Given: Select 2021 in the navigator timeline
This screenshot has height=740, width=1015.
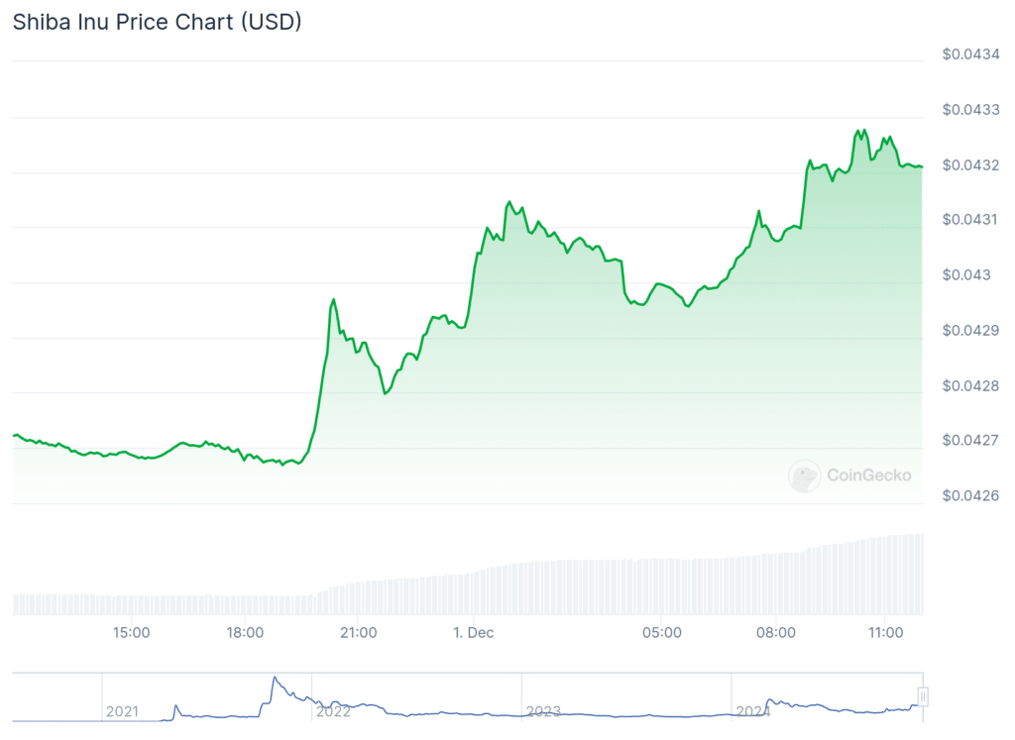Looking at the screenshot, I should coord(122,711).
